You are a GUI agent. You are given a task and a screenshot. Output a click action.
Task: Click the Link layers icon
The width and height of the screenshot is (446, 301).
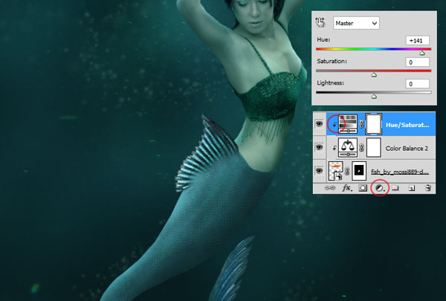[330, 188]
